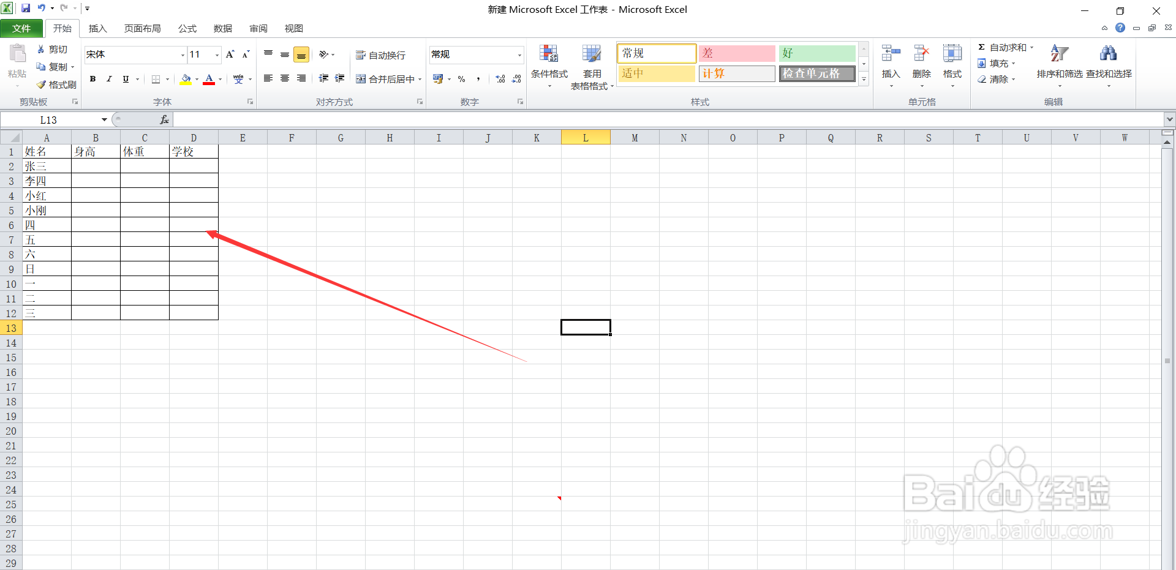Screen dimensions: 1176x570
Task: Click the Decrease decimal icon
Action: [x=516, y=79]
